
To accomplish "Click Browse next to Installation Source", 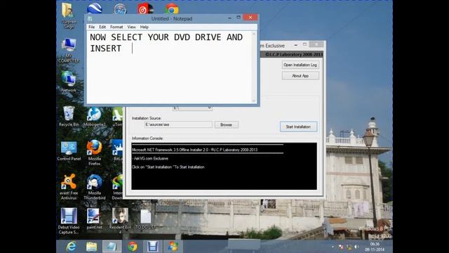I will click(x=226, y=125).
